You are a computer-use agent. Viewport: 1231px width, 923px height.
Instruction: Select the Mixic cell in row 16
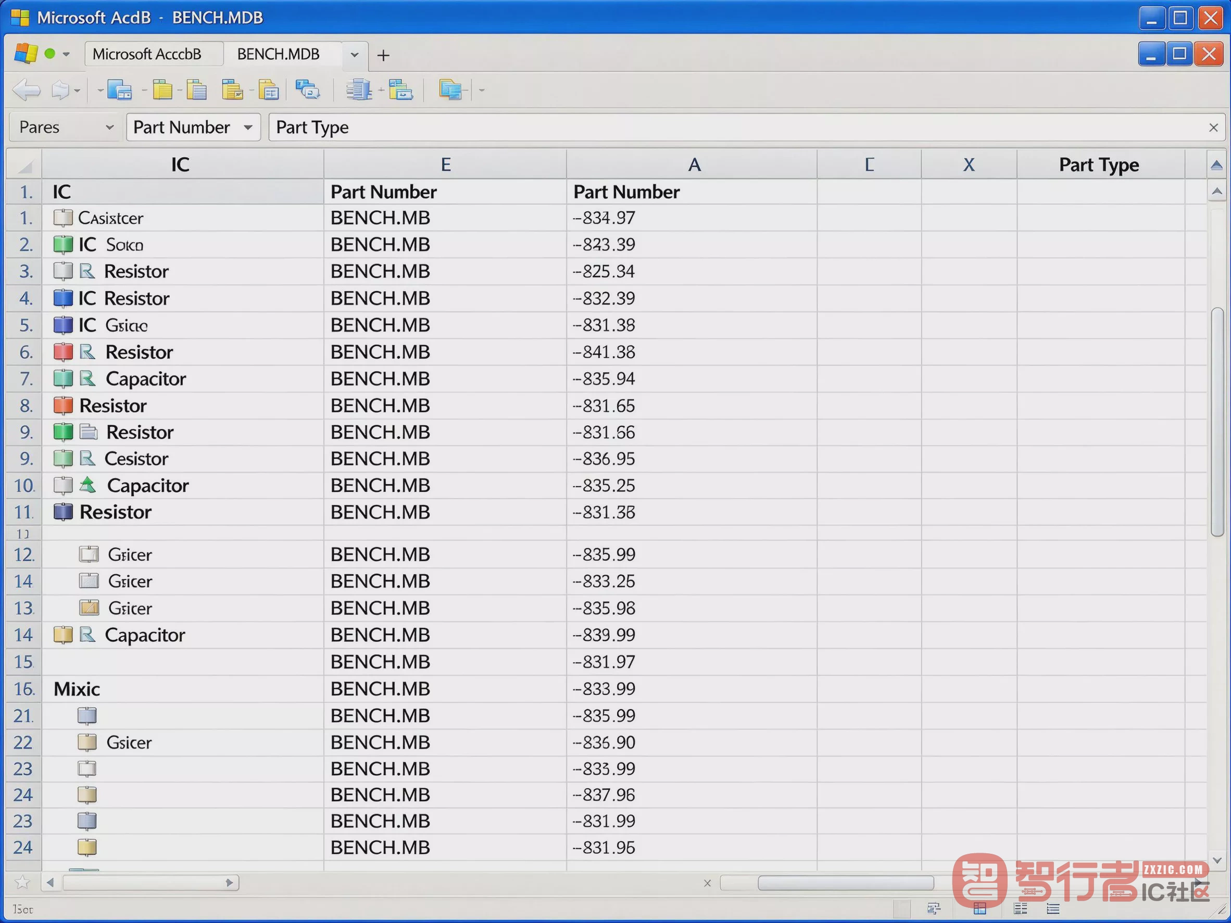pos(183,689)
